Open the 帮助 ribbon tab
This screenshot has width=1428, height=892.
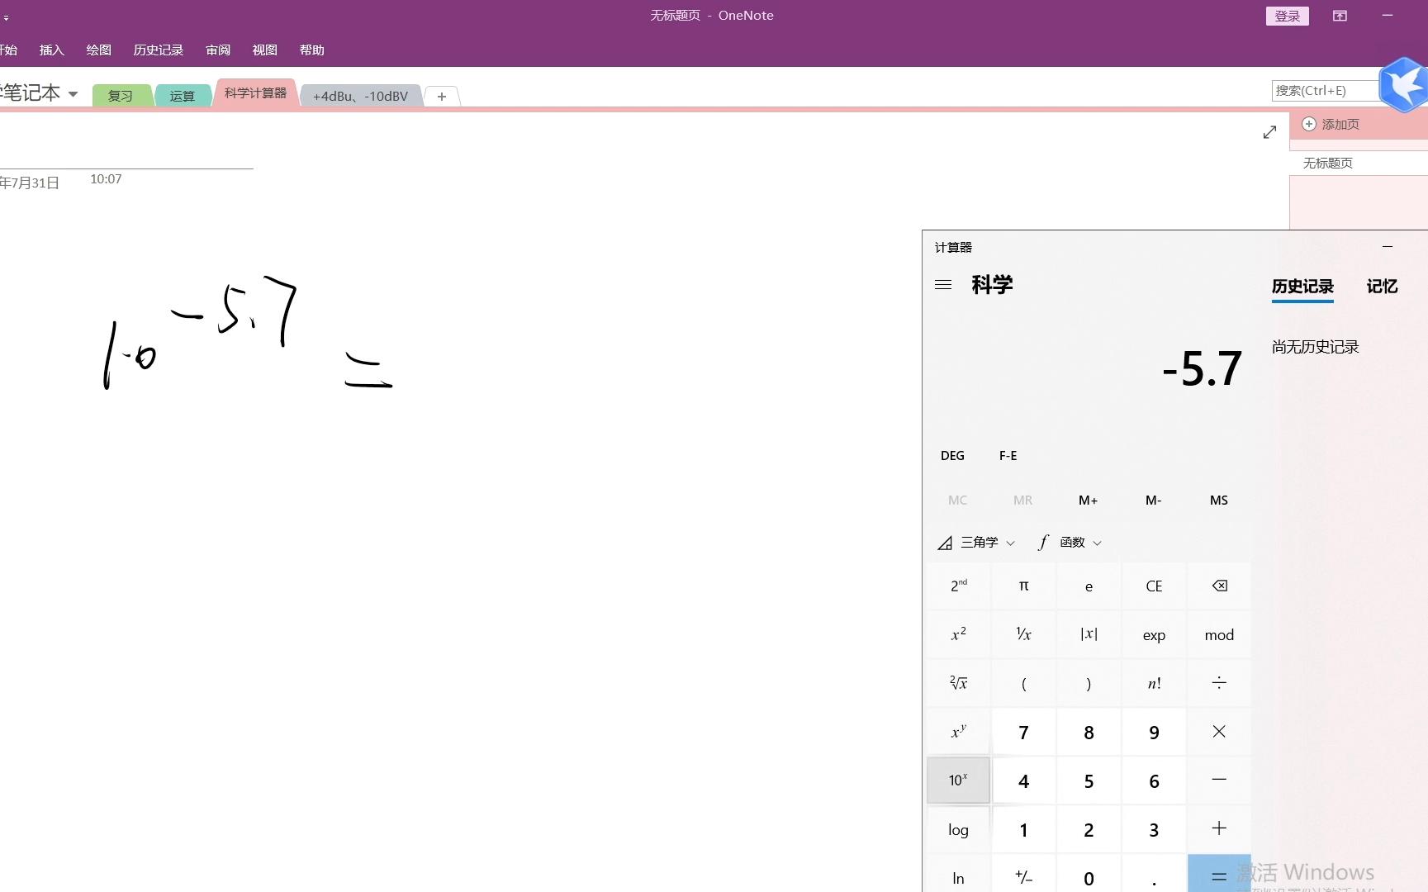[x=311, y=50]
